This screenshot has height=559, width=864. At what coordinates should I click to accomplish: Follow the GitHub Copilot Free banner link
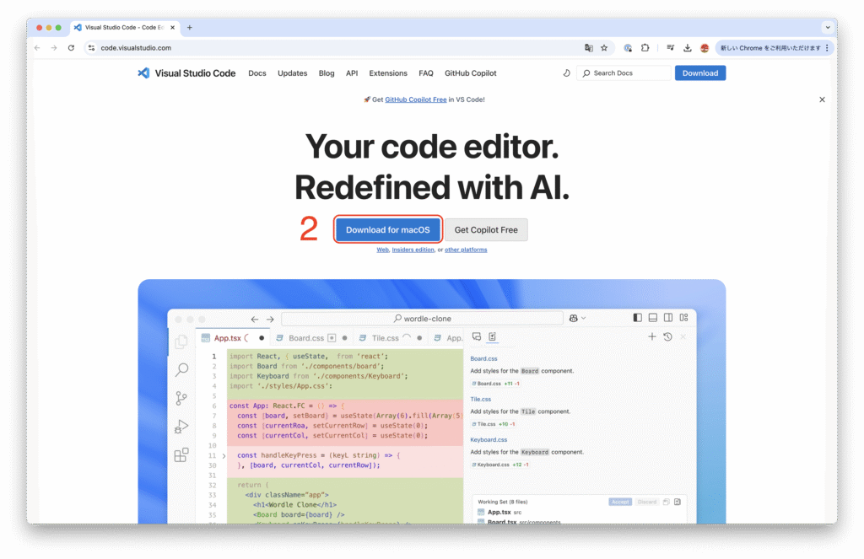point(415,99)
